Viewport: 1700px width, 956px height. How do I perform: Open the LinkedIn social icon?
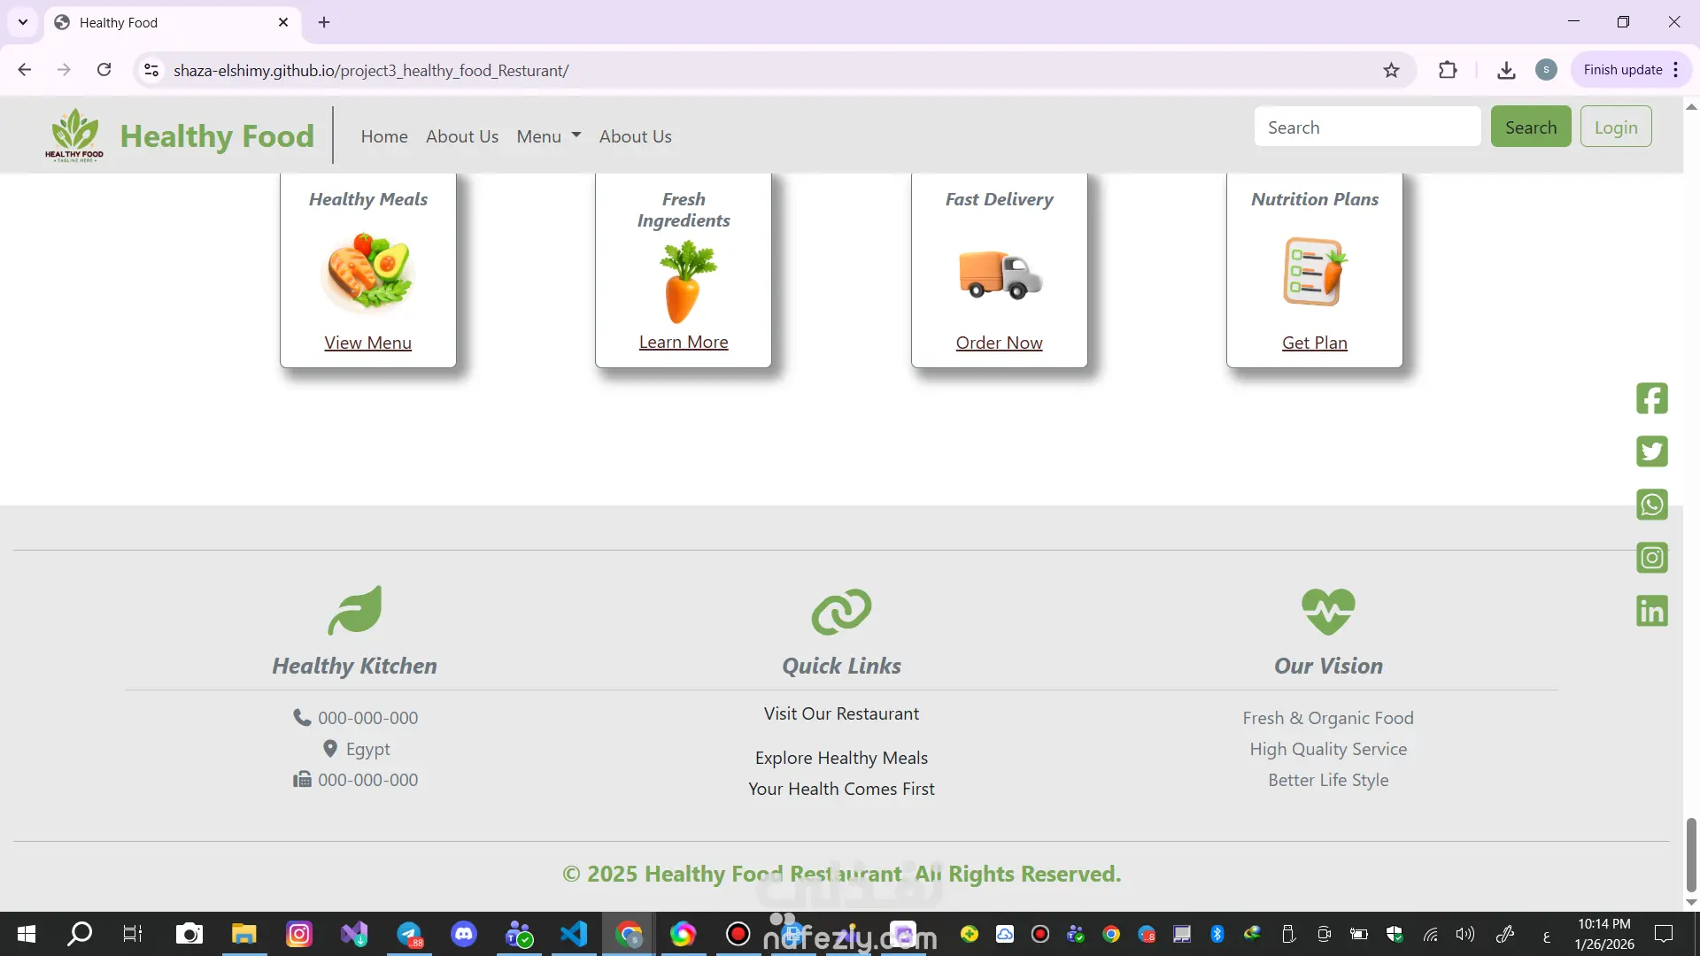[1651, 611]
